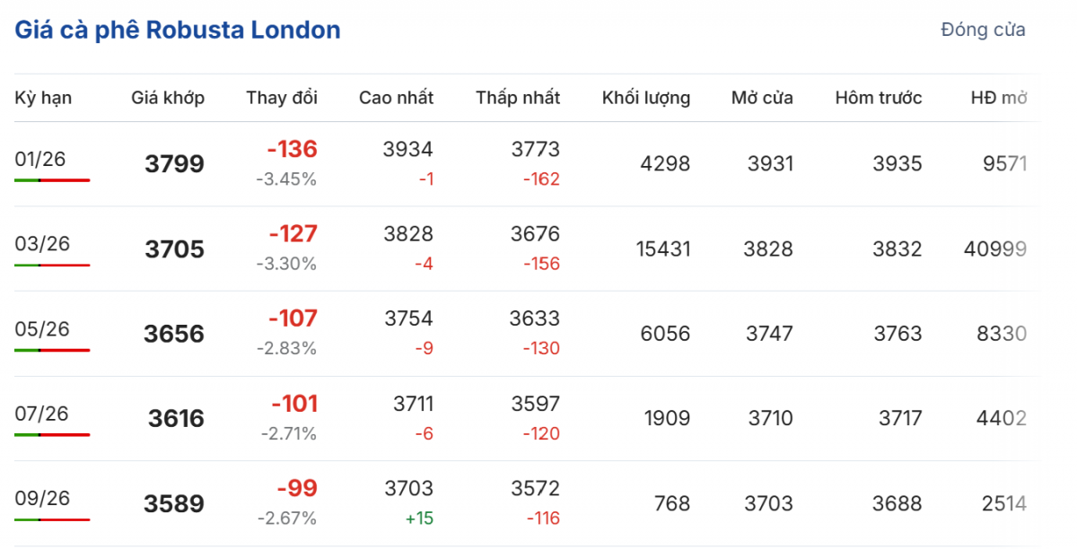The height and width of the screenshot is (549, 1077).
Task: Click the Mở cửa column header
Action: point(762,98)
